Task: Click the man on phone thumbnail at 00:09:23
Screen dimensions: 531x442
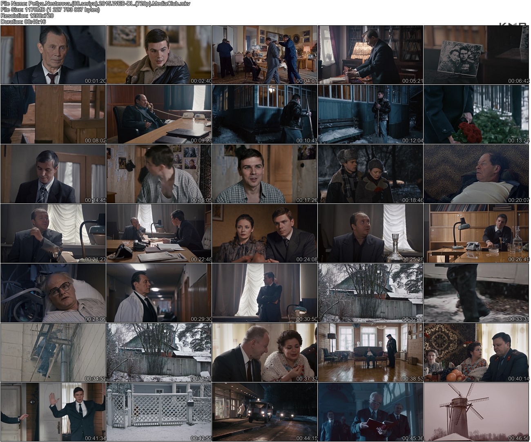Action: point(159,114)
